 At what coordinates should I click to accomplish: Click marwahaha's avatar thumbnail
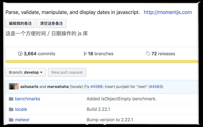(17, 86)
